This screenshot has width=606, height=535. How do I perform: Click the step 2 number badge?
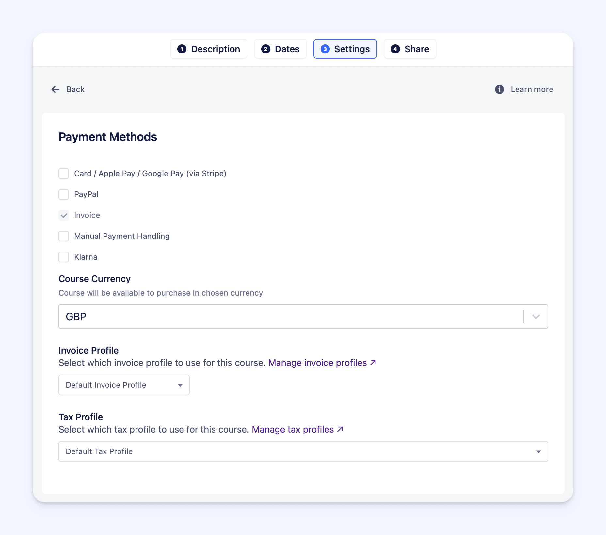[x=265, y=49]
